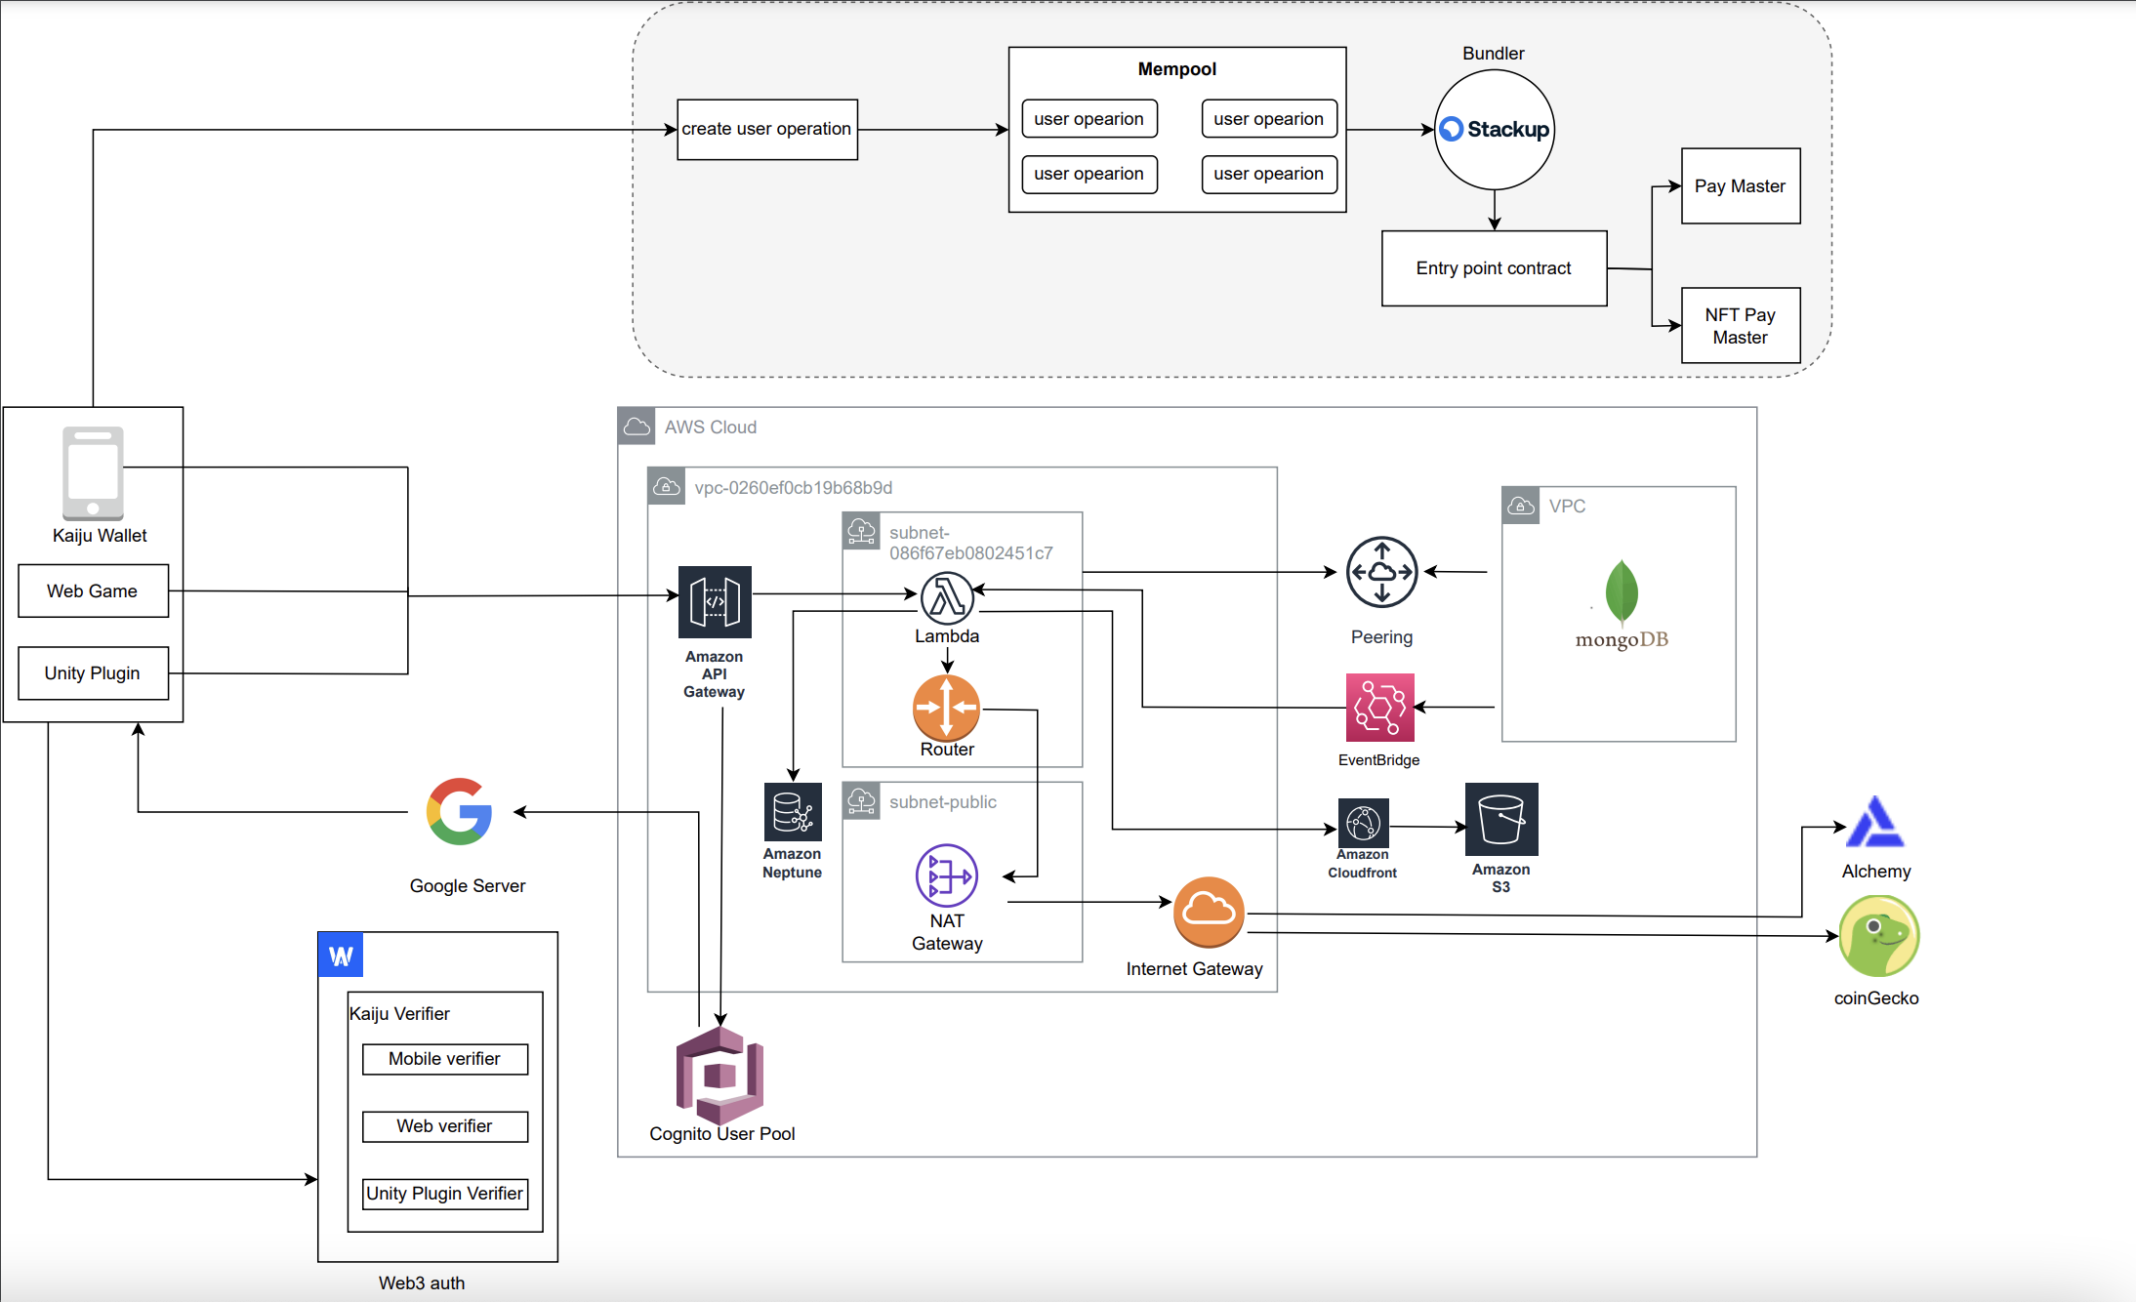
Task: Select the Cognito User Pool icon
Action: coord(720,1075)
